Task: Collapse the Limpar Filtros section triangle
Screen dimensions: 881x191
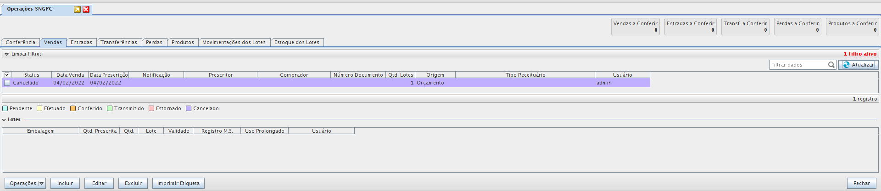Action: (x=6, y=54)
